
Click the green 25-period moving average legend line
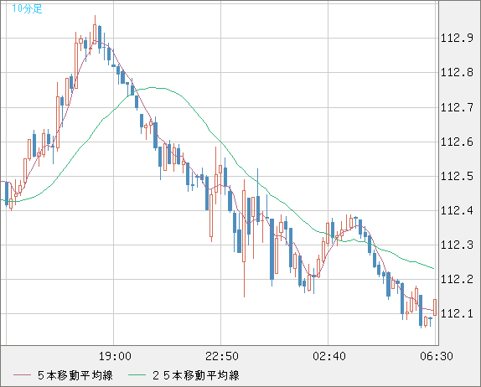137,375
